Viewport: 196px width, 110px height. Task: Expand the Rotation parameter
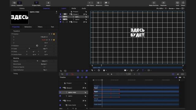tap(12, 46)
